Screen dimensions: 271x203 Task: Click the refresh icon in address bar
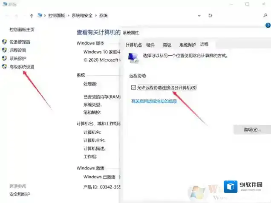tap(210, 15)
